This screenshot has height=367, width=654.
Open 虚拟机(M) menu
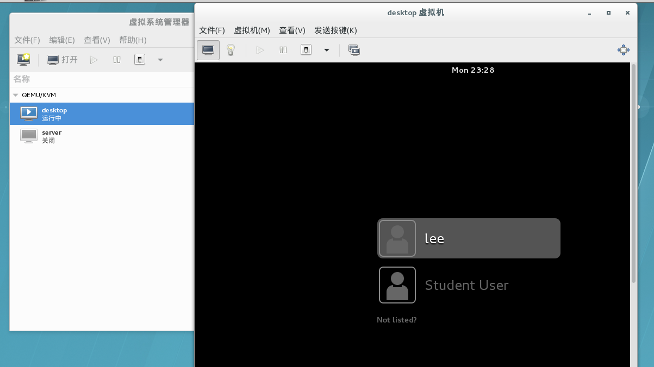pyautogui.click(x=252, y=30)
